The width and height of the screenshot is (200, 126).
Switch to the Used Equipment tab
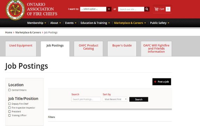[x=21, y=49]
